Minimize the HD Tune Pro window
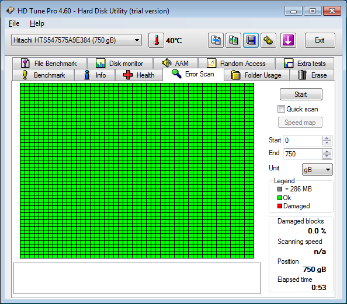 (x=293, y=11)
